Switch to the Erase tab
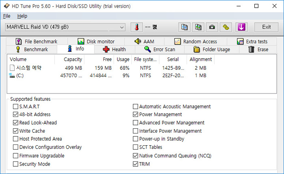This screenshot has width=284, height=174. point(258,49)
